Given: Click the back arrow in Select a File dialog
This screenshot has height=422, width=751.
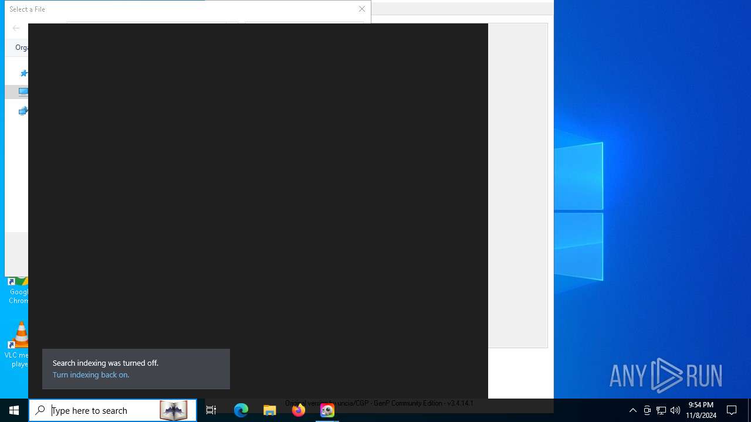Looking at the screenshot, I should click(16, 28).
